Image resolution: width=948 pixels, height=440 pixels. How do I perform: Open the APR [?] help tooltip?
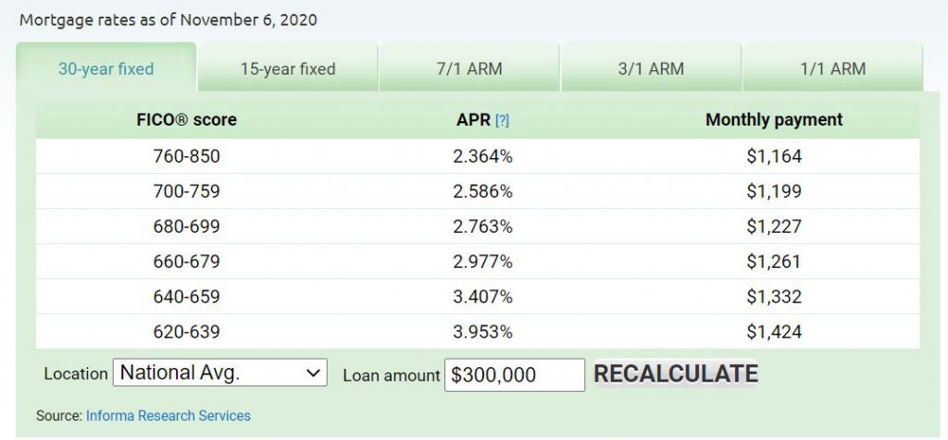coord(503,120)
